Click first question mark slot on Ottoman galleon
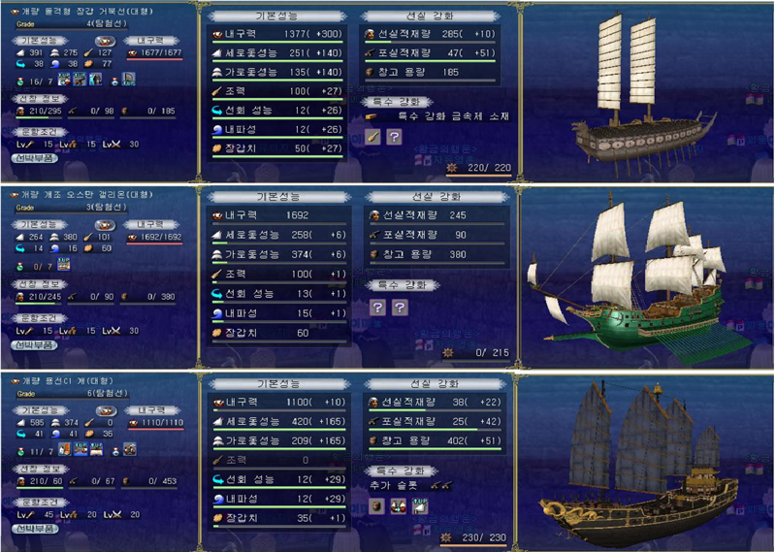This screenshot has height=552, width=776. (377, 308)
